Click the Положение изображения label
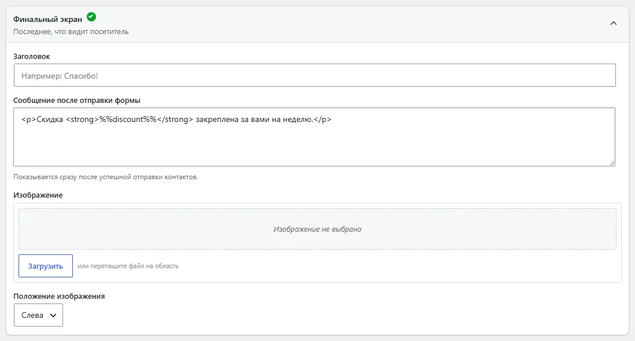Image resolution: width=635 pixels, height=341 pixels. coord(59,296)
